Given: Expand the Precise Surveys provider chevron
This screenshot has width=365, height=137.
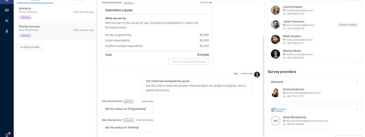Looking at the screenshot, I should 357,110.
